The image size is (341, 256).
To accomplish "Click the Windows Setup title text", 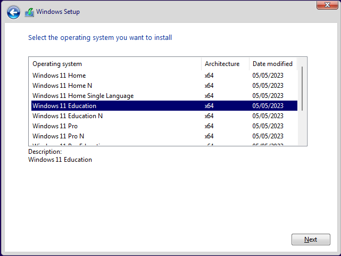I will tap(58, 12).
